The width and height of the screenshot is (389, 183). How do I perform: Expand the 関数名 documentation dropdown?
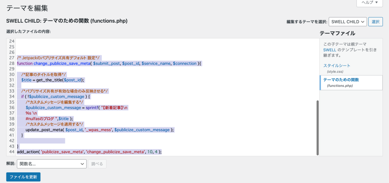pos(52,164)
